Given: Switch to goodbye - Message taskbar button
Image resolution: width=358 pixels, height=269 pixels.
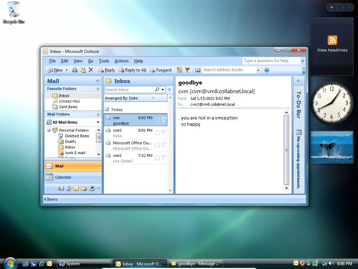Looking at the screenshot, I should click(195, 264).
